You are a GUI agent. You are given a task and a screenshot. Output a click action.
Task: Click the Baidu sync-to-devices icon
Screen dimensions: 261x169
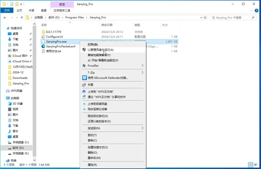pos(84,109)
